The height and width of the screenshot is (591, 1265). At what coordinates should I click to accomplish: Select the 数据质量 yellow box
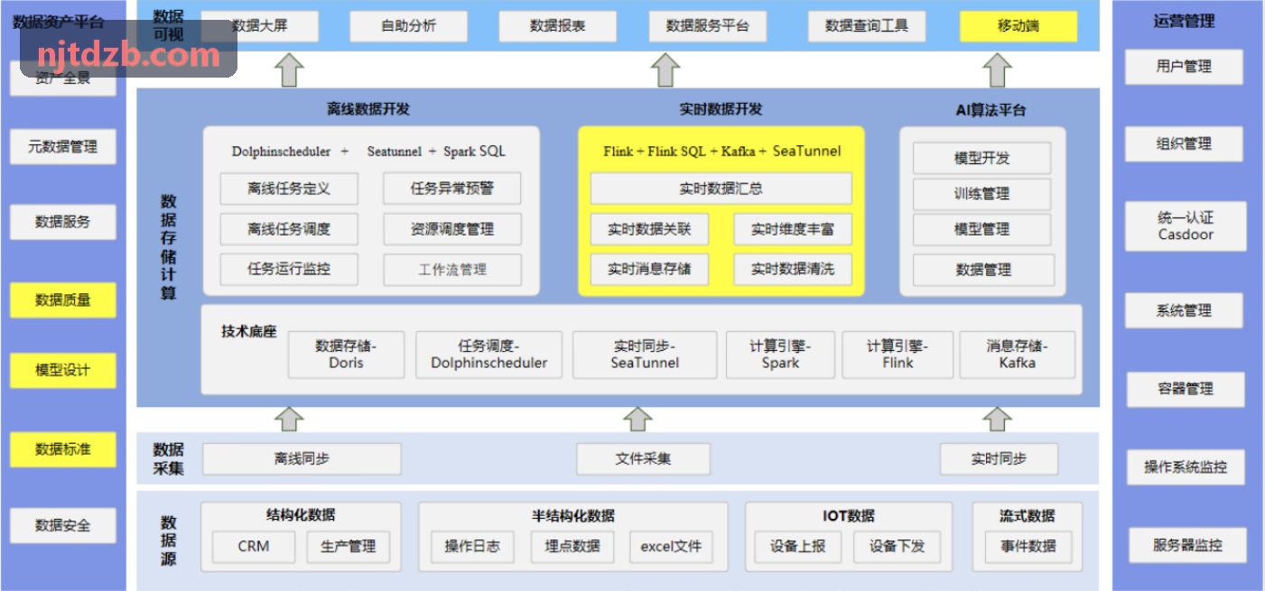click(x=62, y=300)
